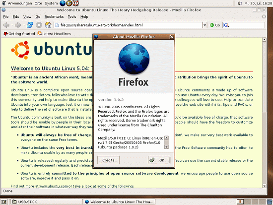This screenshot has width=273, height=205.
Task: Click the Firefox activity throbber icon
Action: tap(264, 16)
